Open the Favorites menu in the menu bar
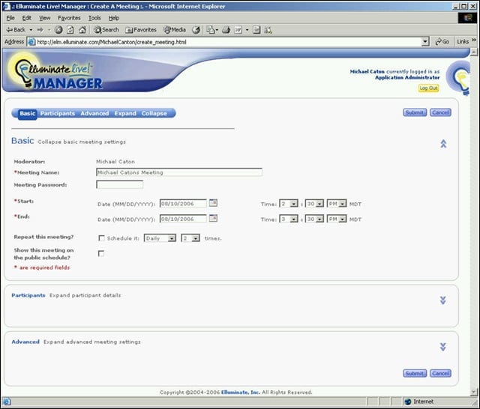Viewport: 480px width, 409px height. [x=69, y=18]
